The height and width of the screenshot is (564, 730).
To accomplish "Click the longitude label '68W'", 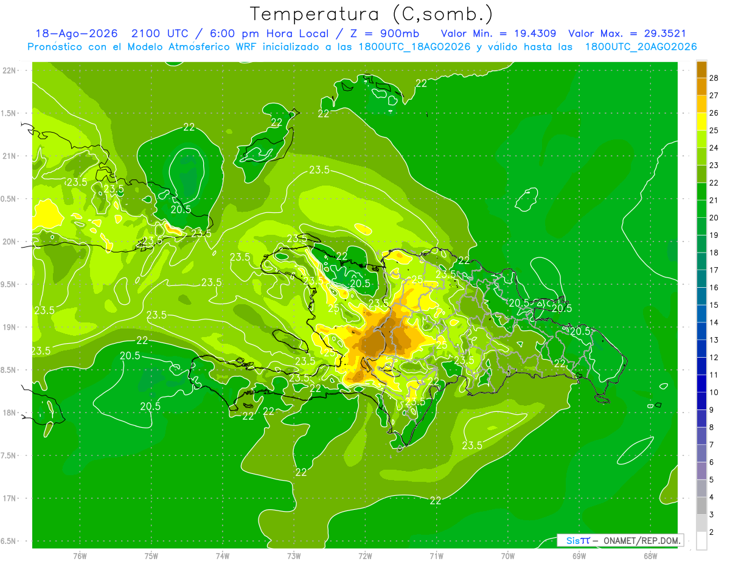I will pyautogui.click(x=650, y=556).
